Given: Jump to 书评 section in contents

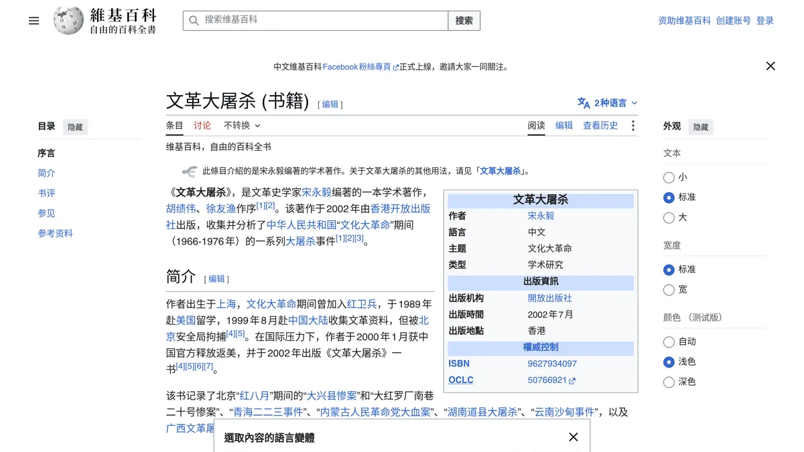Looking at the screenshot, I should coord(46,194).
